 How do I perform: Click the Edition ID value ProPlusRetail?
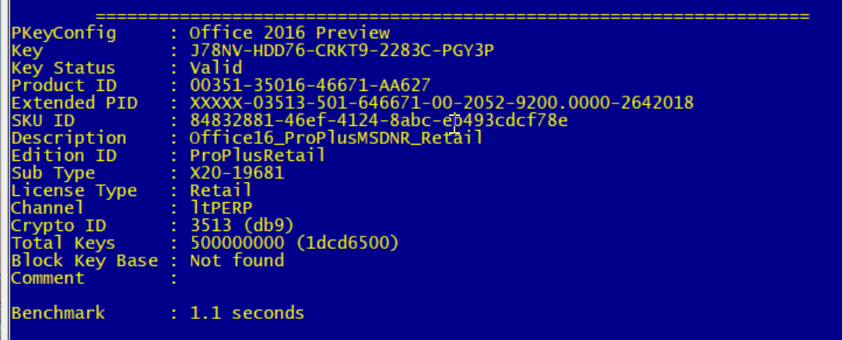click(x=258, y=156)
